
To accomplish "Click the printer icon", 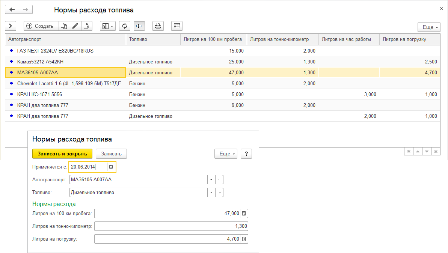I will click(158, 26).
